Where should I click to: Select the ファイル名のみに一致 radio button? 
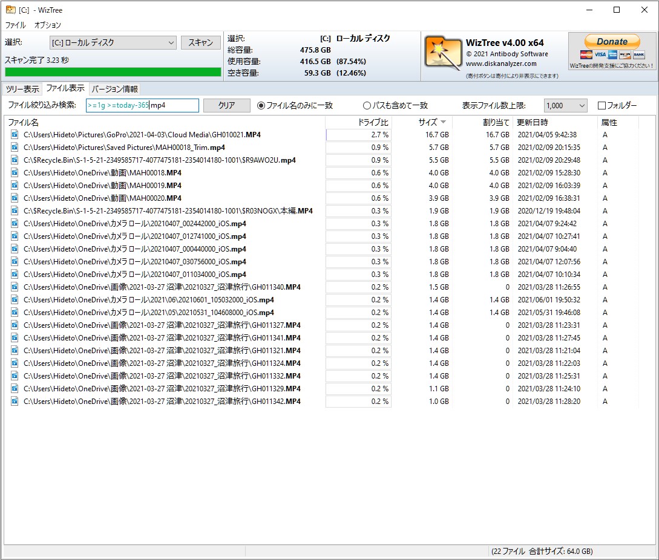click(263, 105)
